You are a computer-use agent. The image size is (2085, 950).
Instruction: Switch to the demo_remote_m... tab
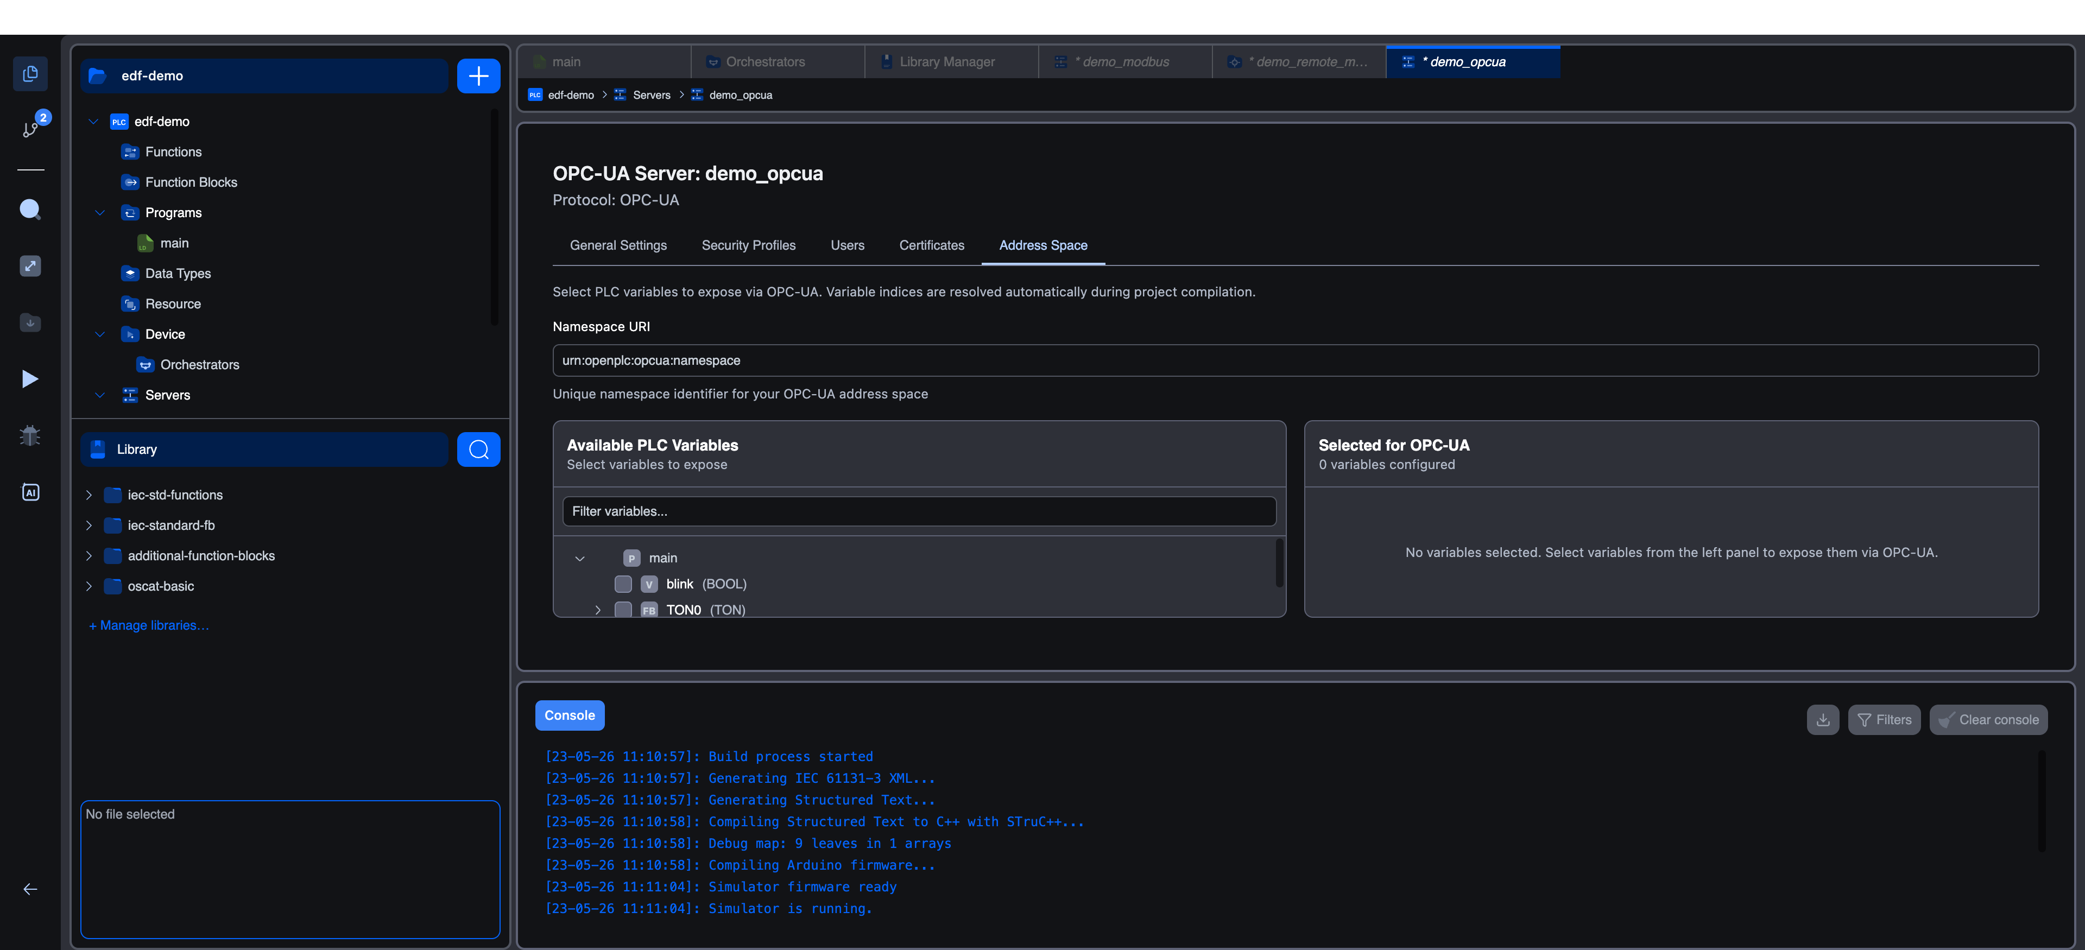click(x=1300, y=62)
